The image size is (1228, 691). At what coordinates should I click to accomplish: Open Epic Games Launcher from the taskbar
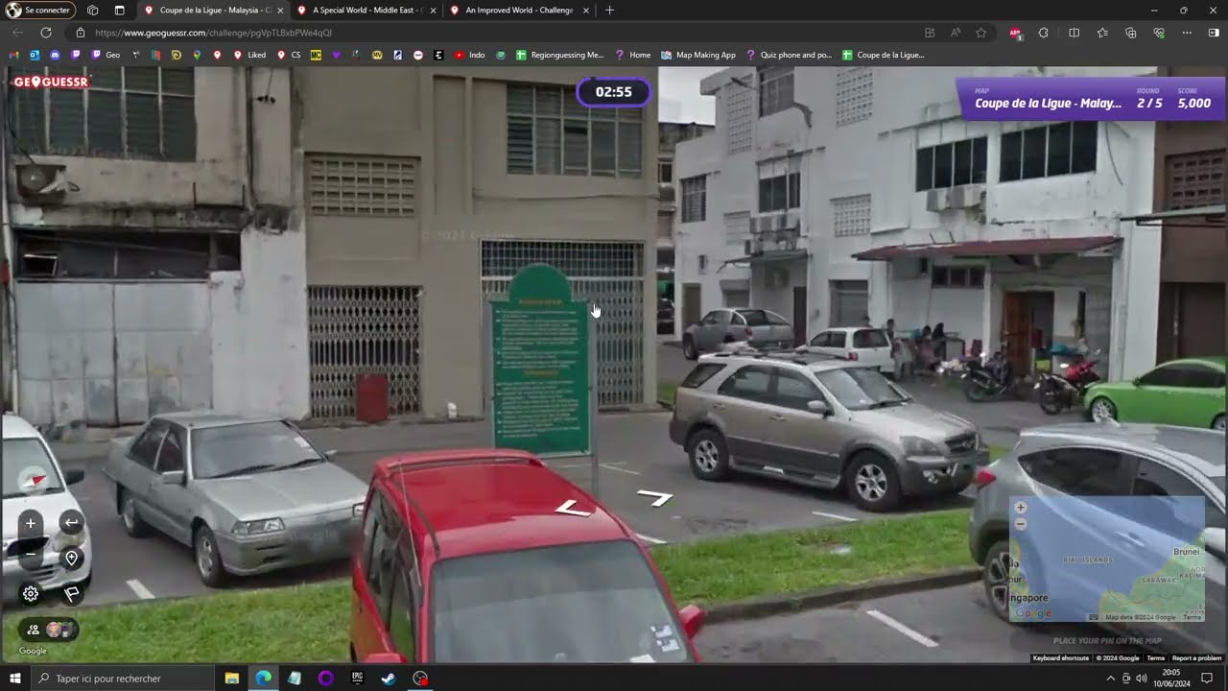click(x=357, y=679)
